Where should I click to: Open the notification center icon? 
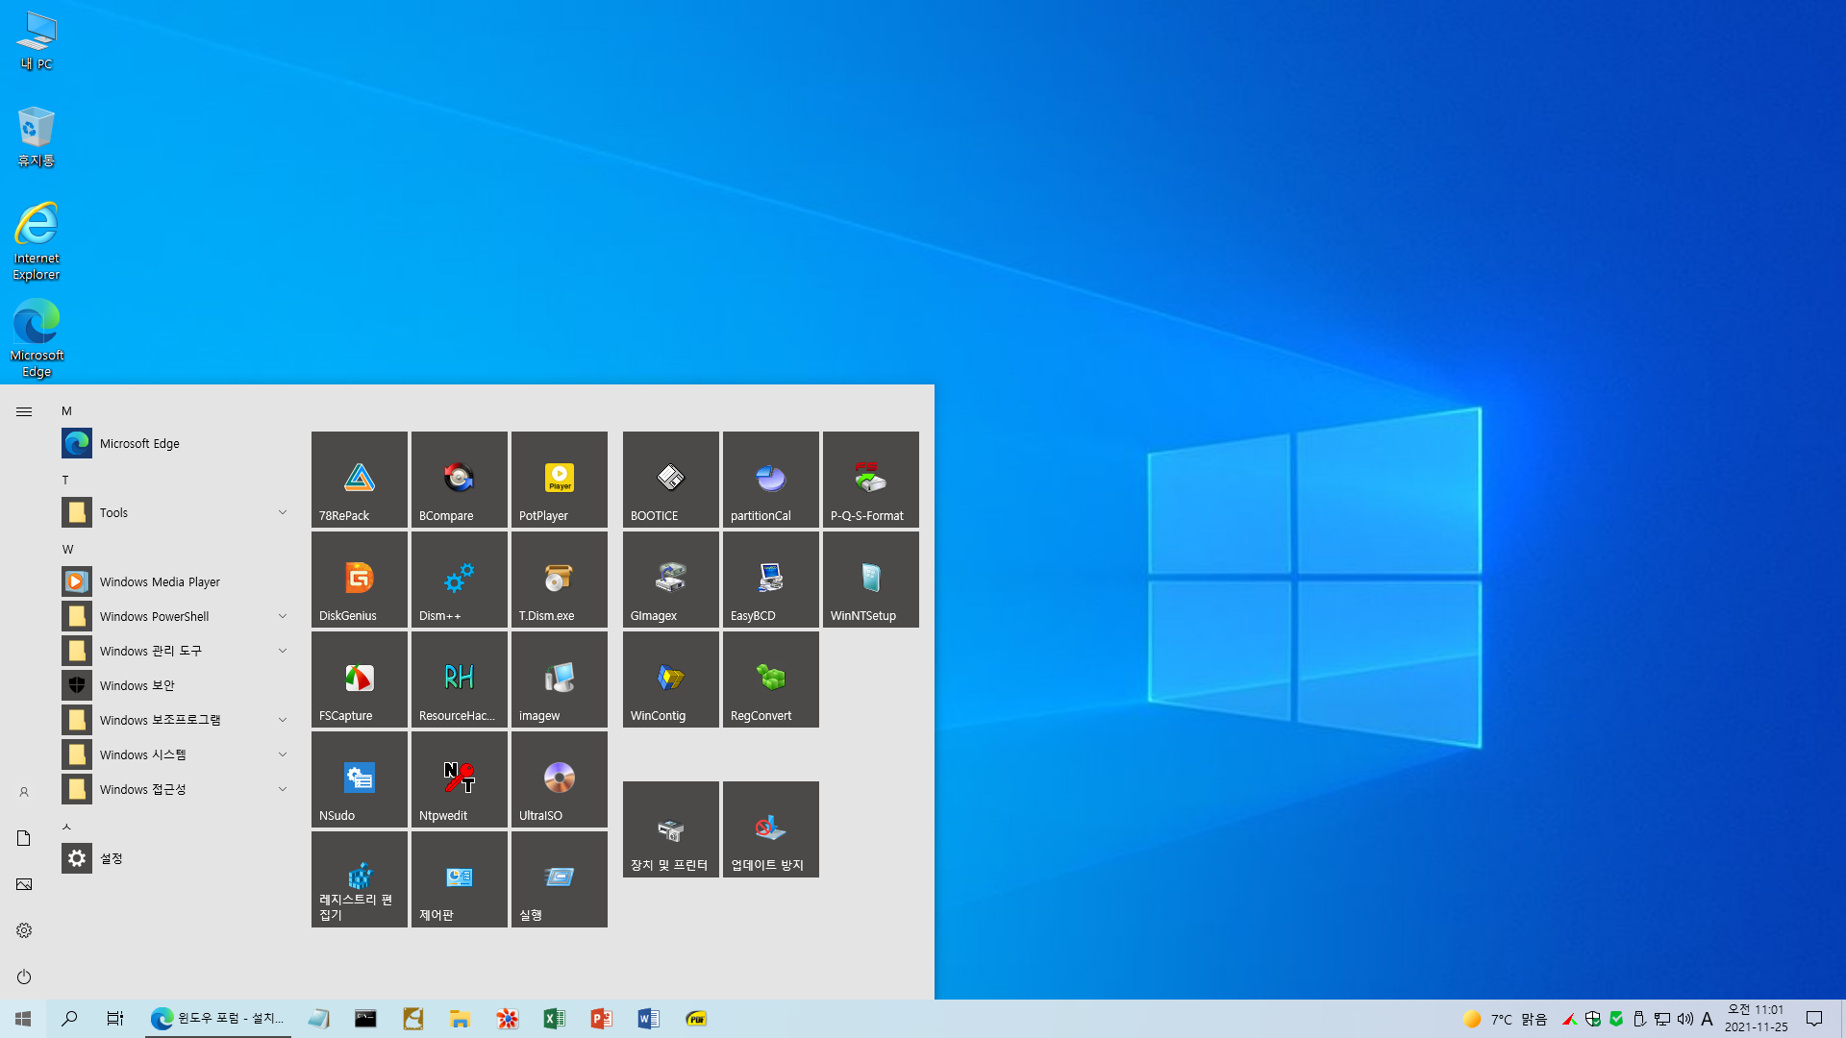coord(1814,1019)
